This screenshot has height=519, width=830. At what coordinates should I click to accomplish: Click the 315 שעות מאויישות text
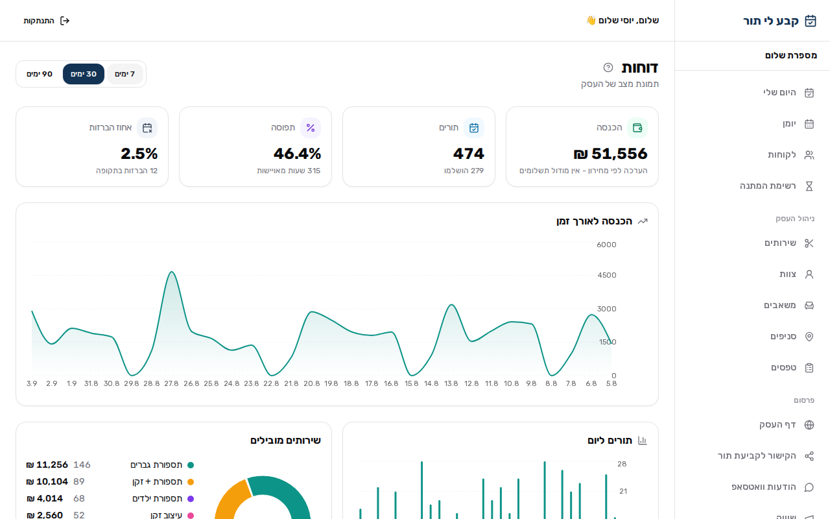click(289, 171)
